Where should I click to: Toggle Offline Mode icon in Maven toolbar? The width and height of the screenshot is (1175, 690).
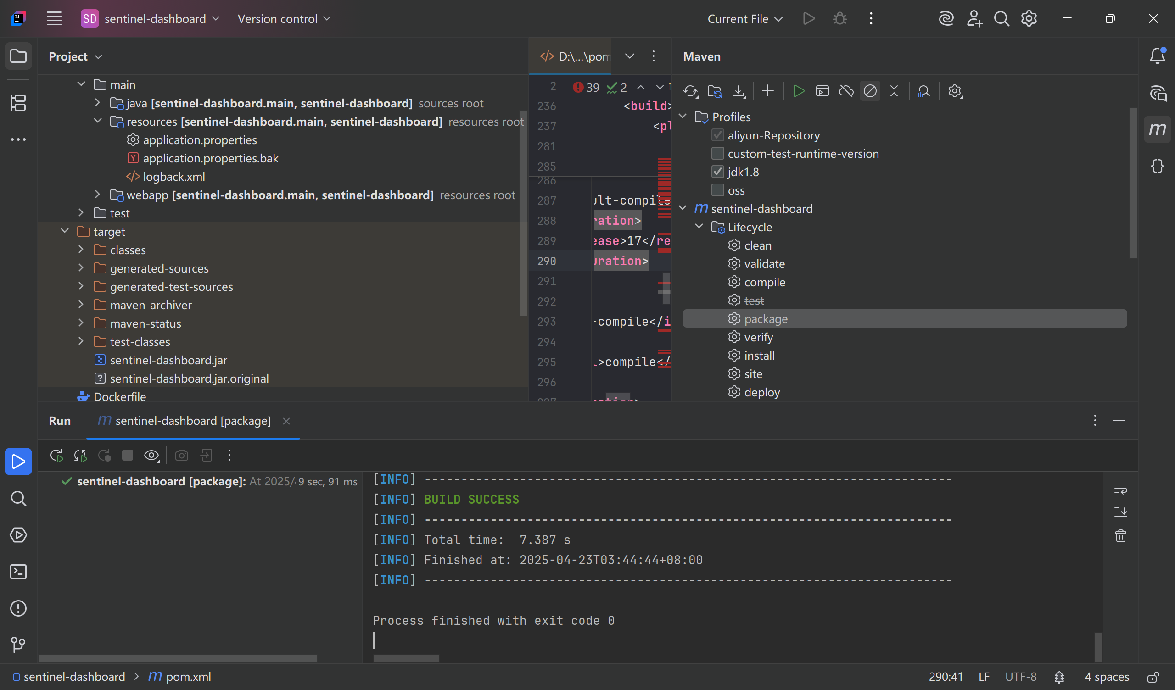pos(846,91)
